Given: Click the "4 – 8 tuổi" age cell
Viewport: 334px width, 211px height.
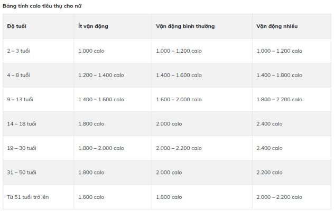Looking at the screenshot, I should coord(18,75).
